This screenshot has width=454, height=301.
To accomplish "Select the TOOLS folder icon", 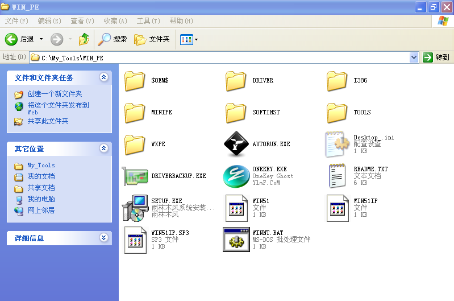I will 337,113.
